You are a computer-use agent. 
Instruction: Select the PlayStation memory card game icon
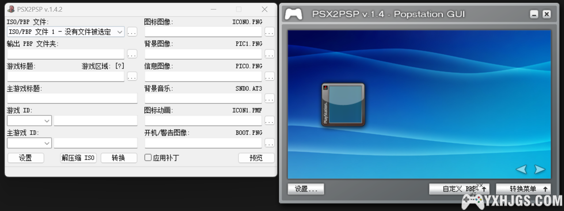[x=343, y=105]
